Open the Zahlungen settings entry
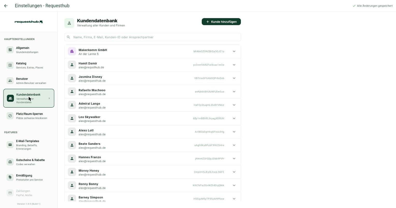 coord(29,193)
